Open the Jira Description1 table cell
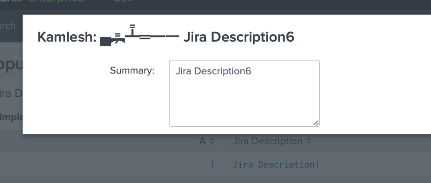The width and height of the screenshot is (431, 183). pos(276,164)
